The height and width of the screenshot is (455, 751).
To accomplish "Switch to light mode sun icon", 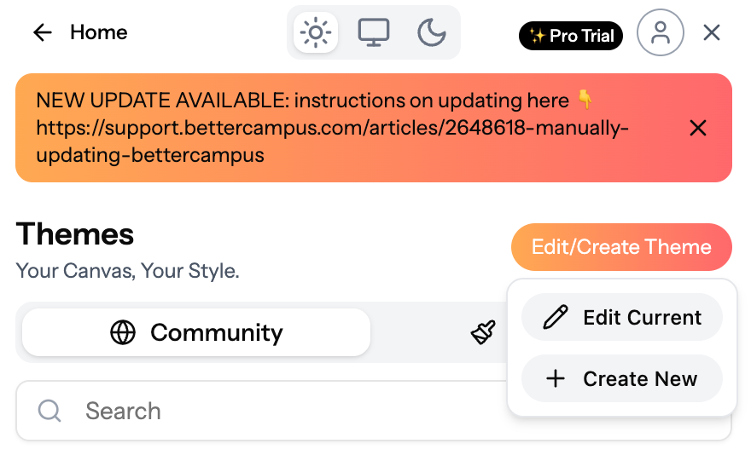I will coord(316,32).
